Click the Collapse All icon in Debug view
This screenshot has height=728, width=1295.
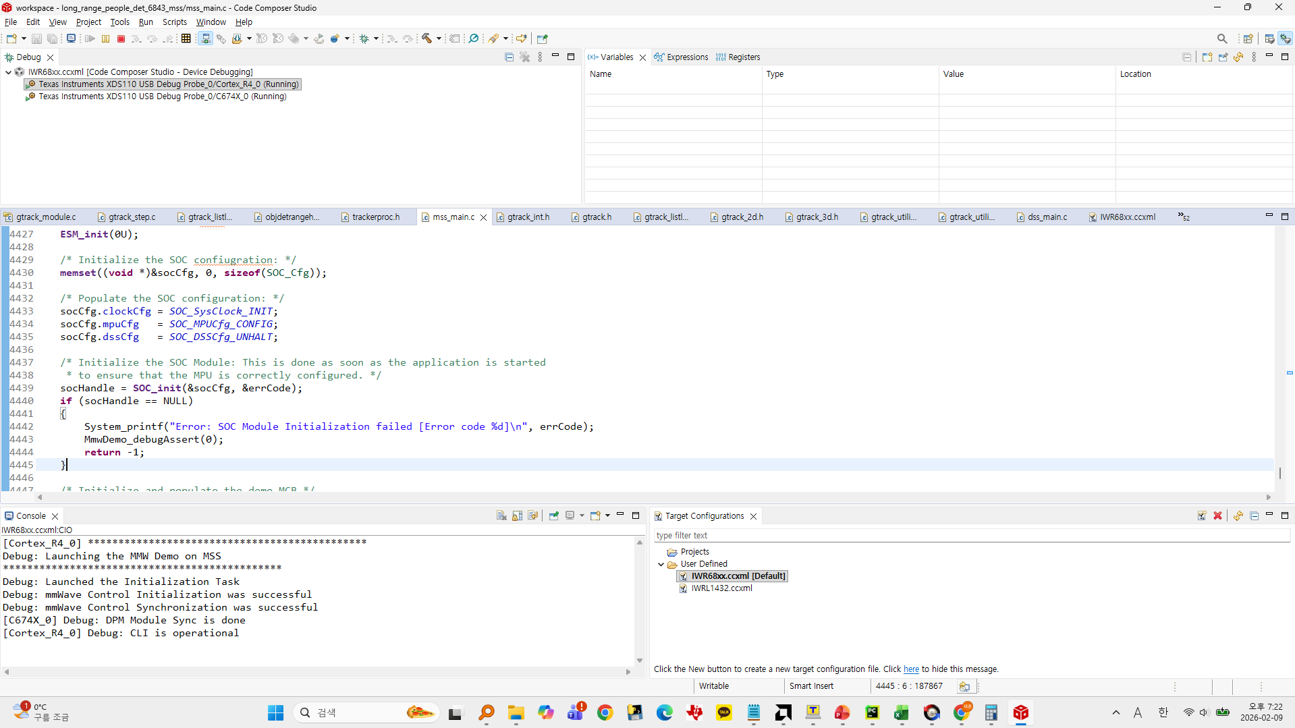point(509,57)
